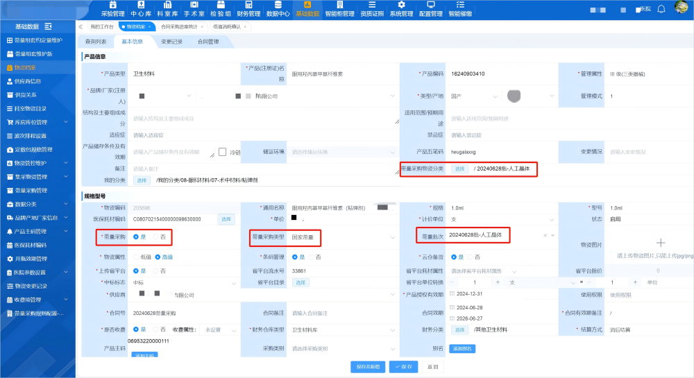Tick the 冷链 checkbox
The height and width of the screenshot is (378, 694).
point(223,151)
